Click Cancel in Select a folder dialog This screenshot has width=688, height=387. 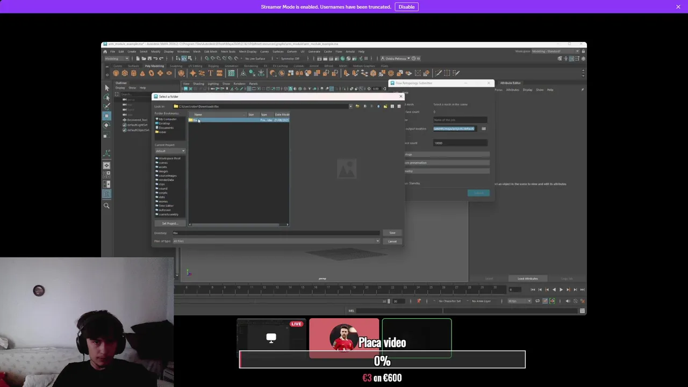click(392, 241)
